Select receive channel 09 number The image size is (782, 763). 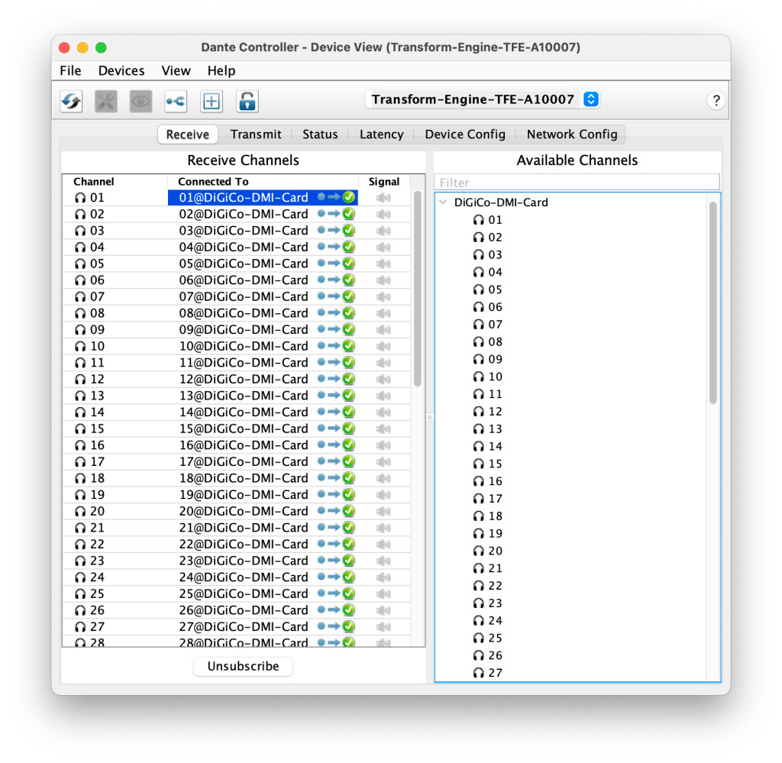97,330
